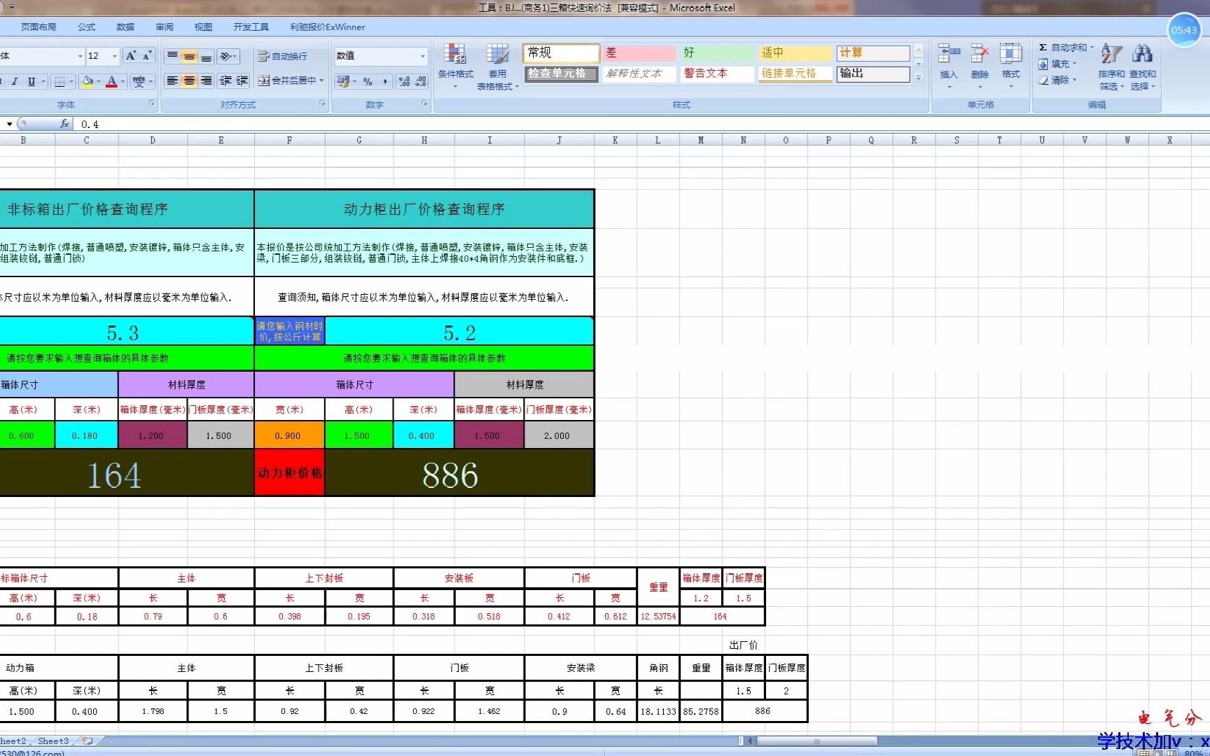
Task: Select the 检查单元格 cell style
Action: pyautogui.click(x=561, y=73)
